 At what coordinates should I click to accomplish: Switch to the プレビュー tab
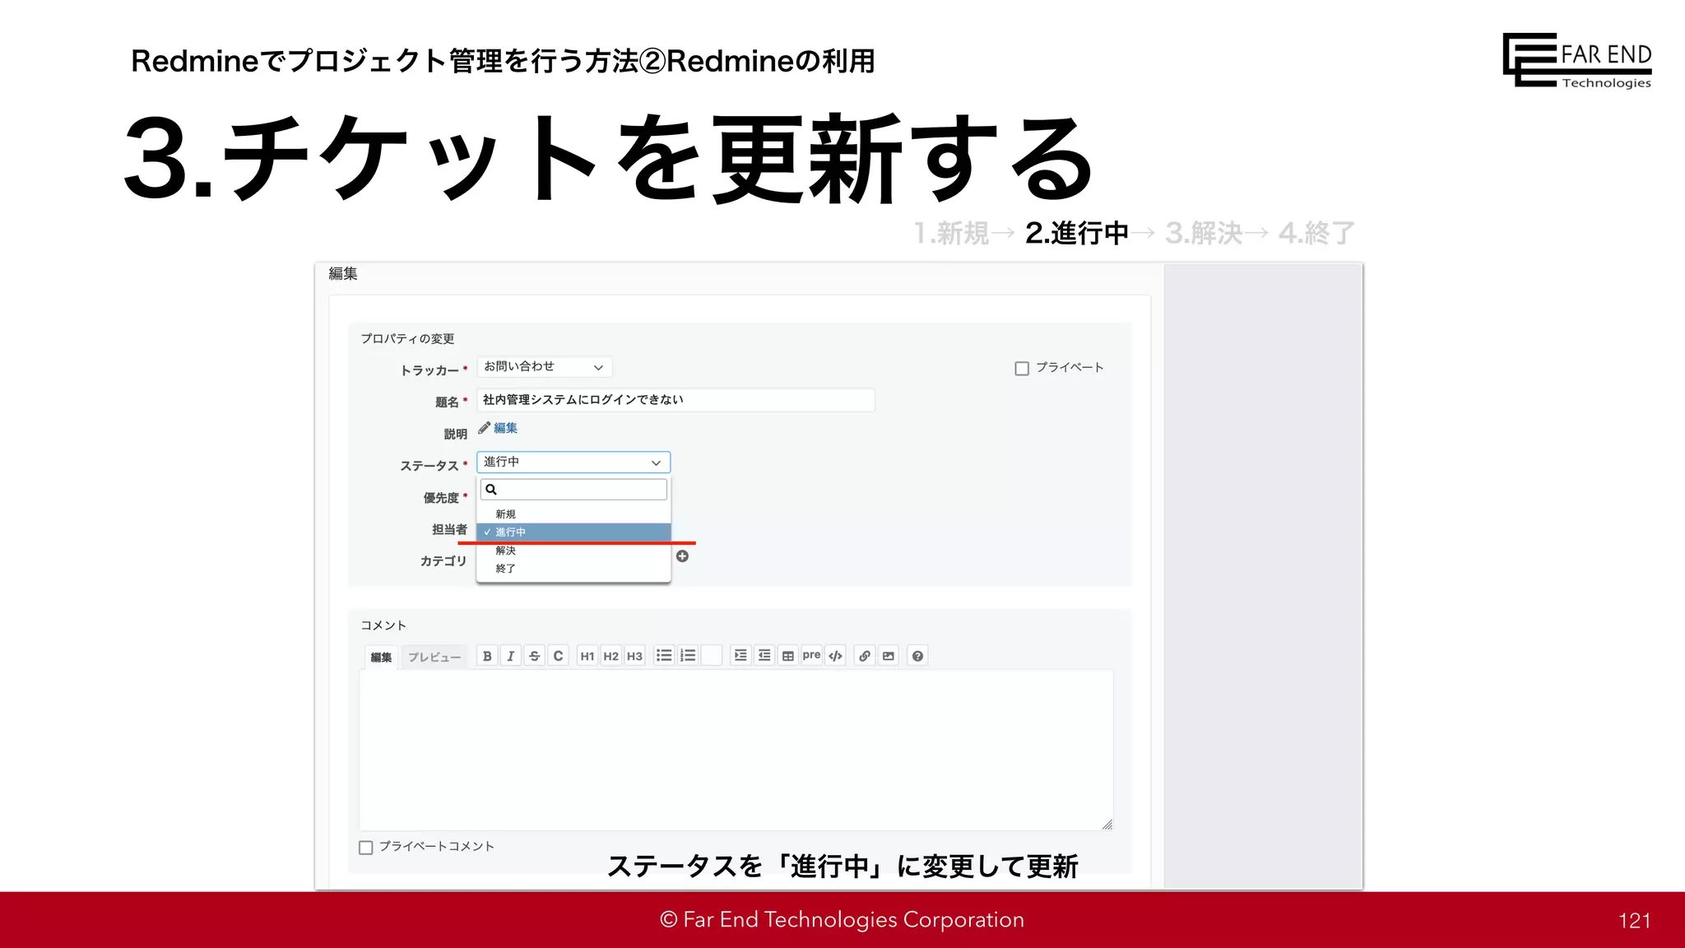click(x=434, y=658)
